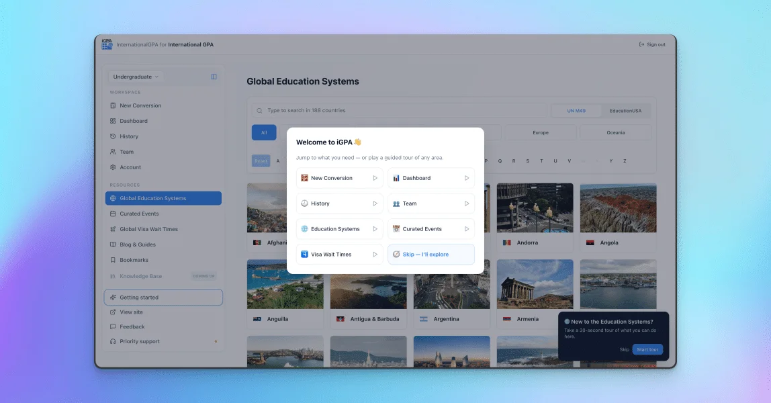Open the Undergraduate level dropdown
The height and width of the screenshot is (403, 771).
pyautogui.click(x=136, y=77)
